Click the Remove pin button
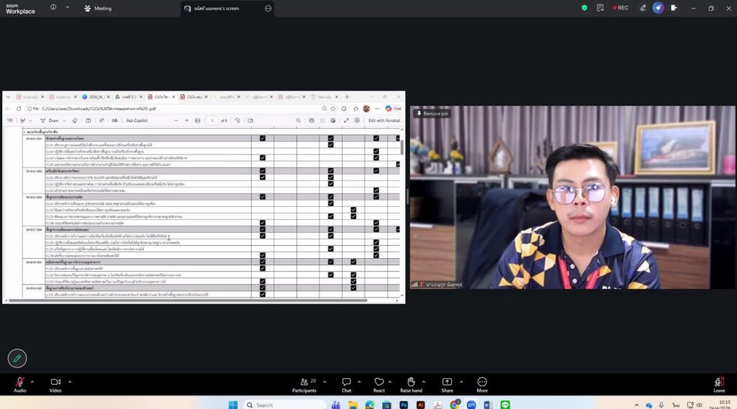Image resolution: width=737 pixels, height=409 pixels. point(432,114)
